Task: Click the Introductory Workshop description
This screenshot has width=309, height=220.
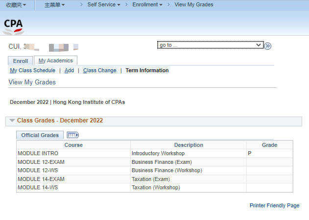Action: coord(158,153)
